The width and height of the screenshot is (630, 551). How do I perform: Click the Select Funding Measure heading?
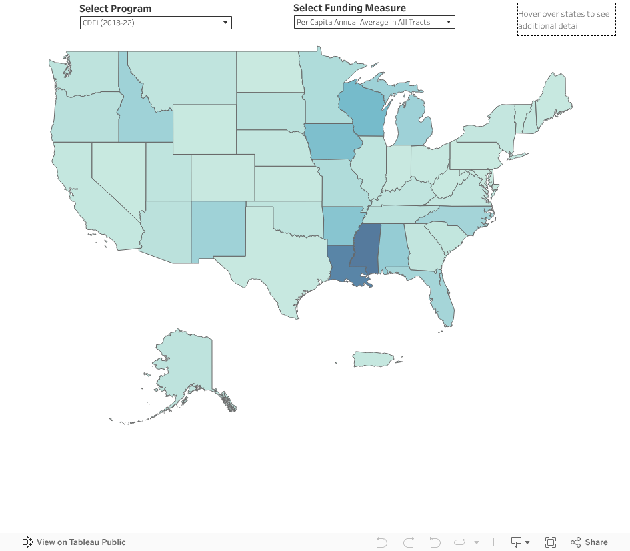[x=349, y=8]
